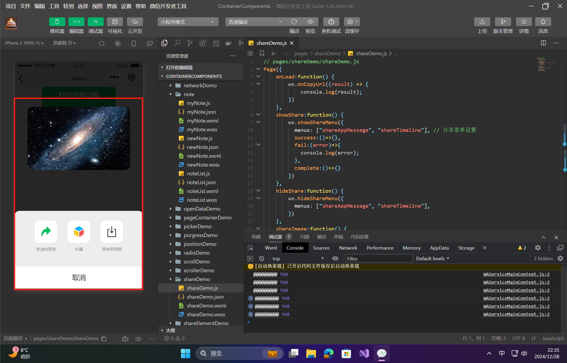Screen dimensions: 567x363
Task: Toggle the debugger (调试器) panel button
Action: tap(95, 22)
